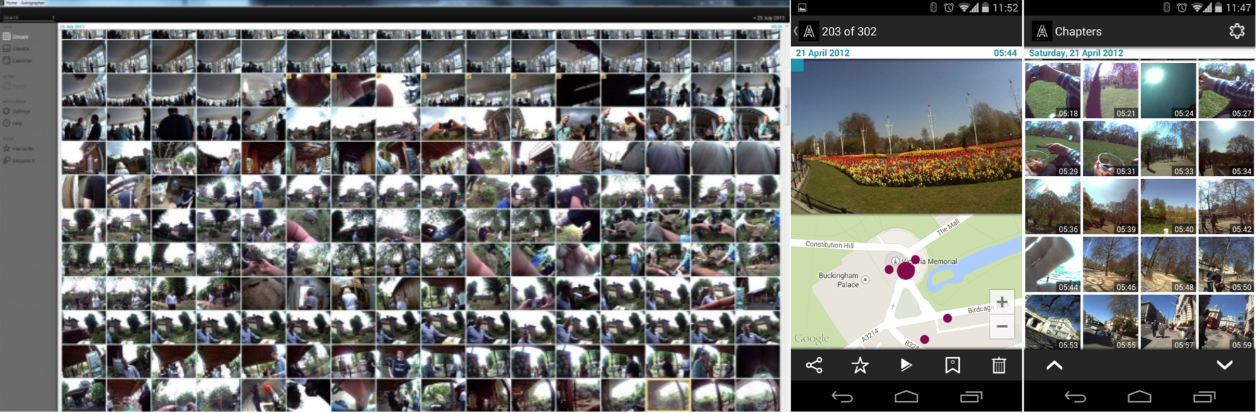Click the tulip garden photo in viewer
Viewport: 1260px width, 413px height.
pyautogui.click(x=906, y=136)
